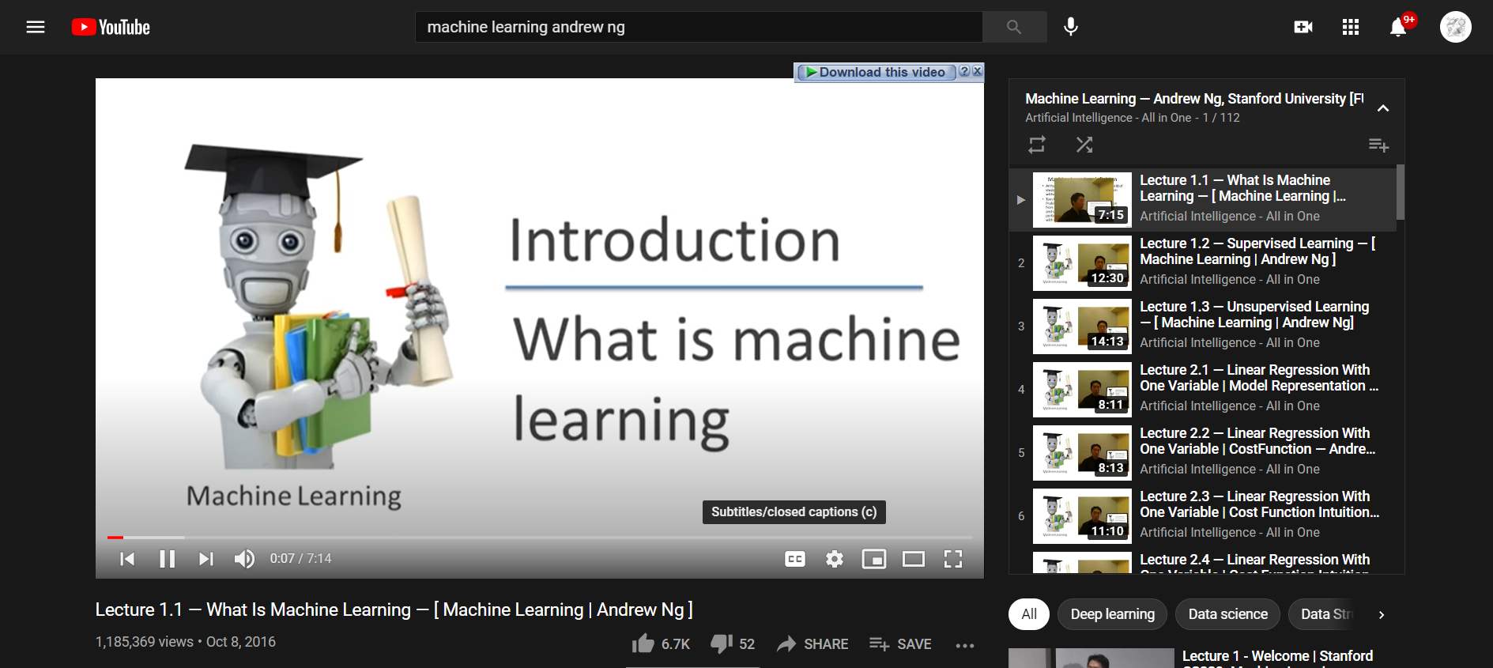Play Lecture 1.1 What Is Machine Learning
This screenshot has height=668, width=1493.
(x=1203, y=200)
